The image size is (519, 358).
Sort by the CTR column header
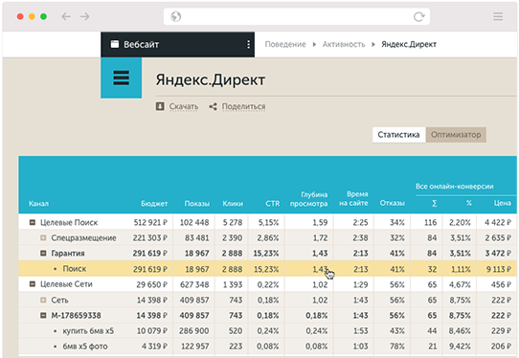pos(272,204)
